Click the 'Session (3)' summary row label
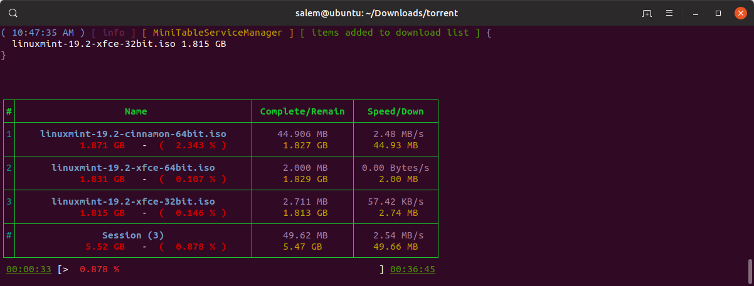This screenshot has height=286, width=754. tap(133, 235)
